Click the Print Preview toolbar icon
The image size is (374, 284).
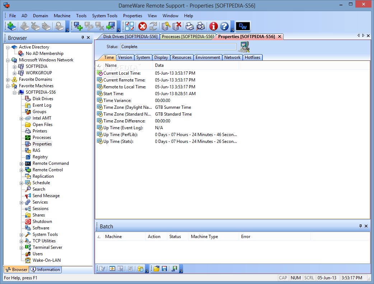pyautogui.click(x=201, y=26)
